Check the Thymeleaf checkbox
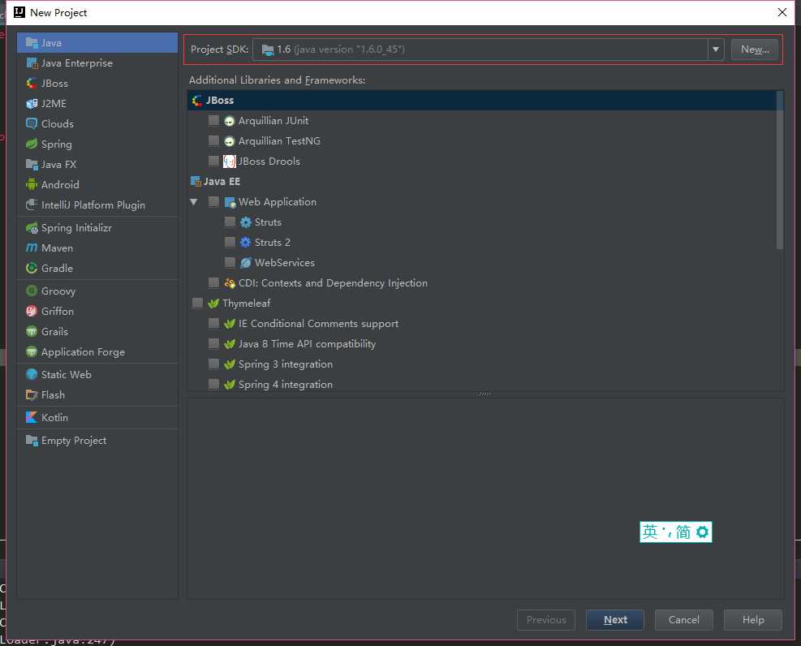This screenshot has height=646, width=801. [197, 304]
